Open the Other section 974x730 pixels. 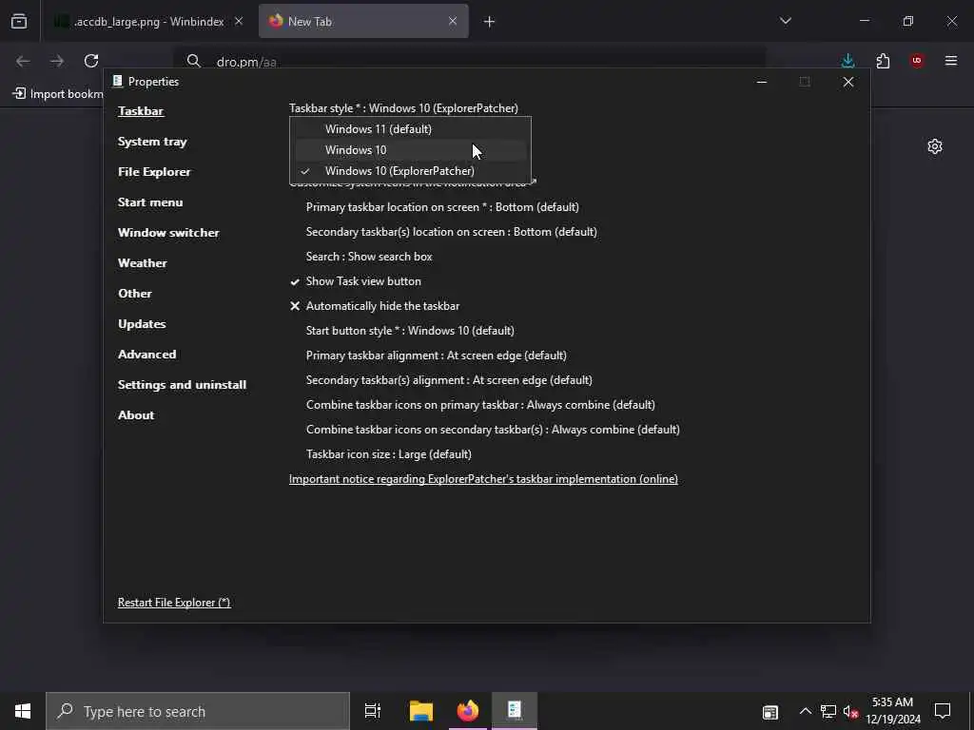point(135,294)
